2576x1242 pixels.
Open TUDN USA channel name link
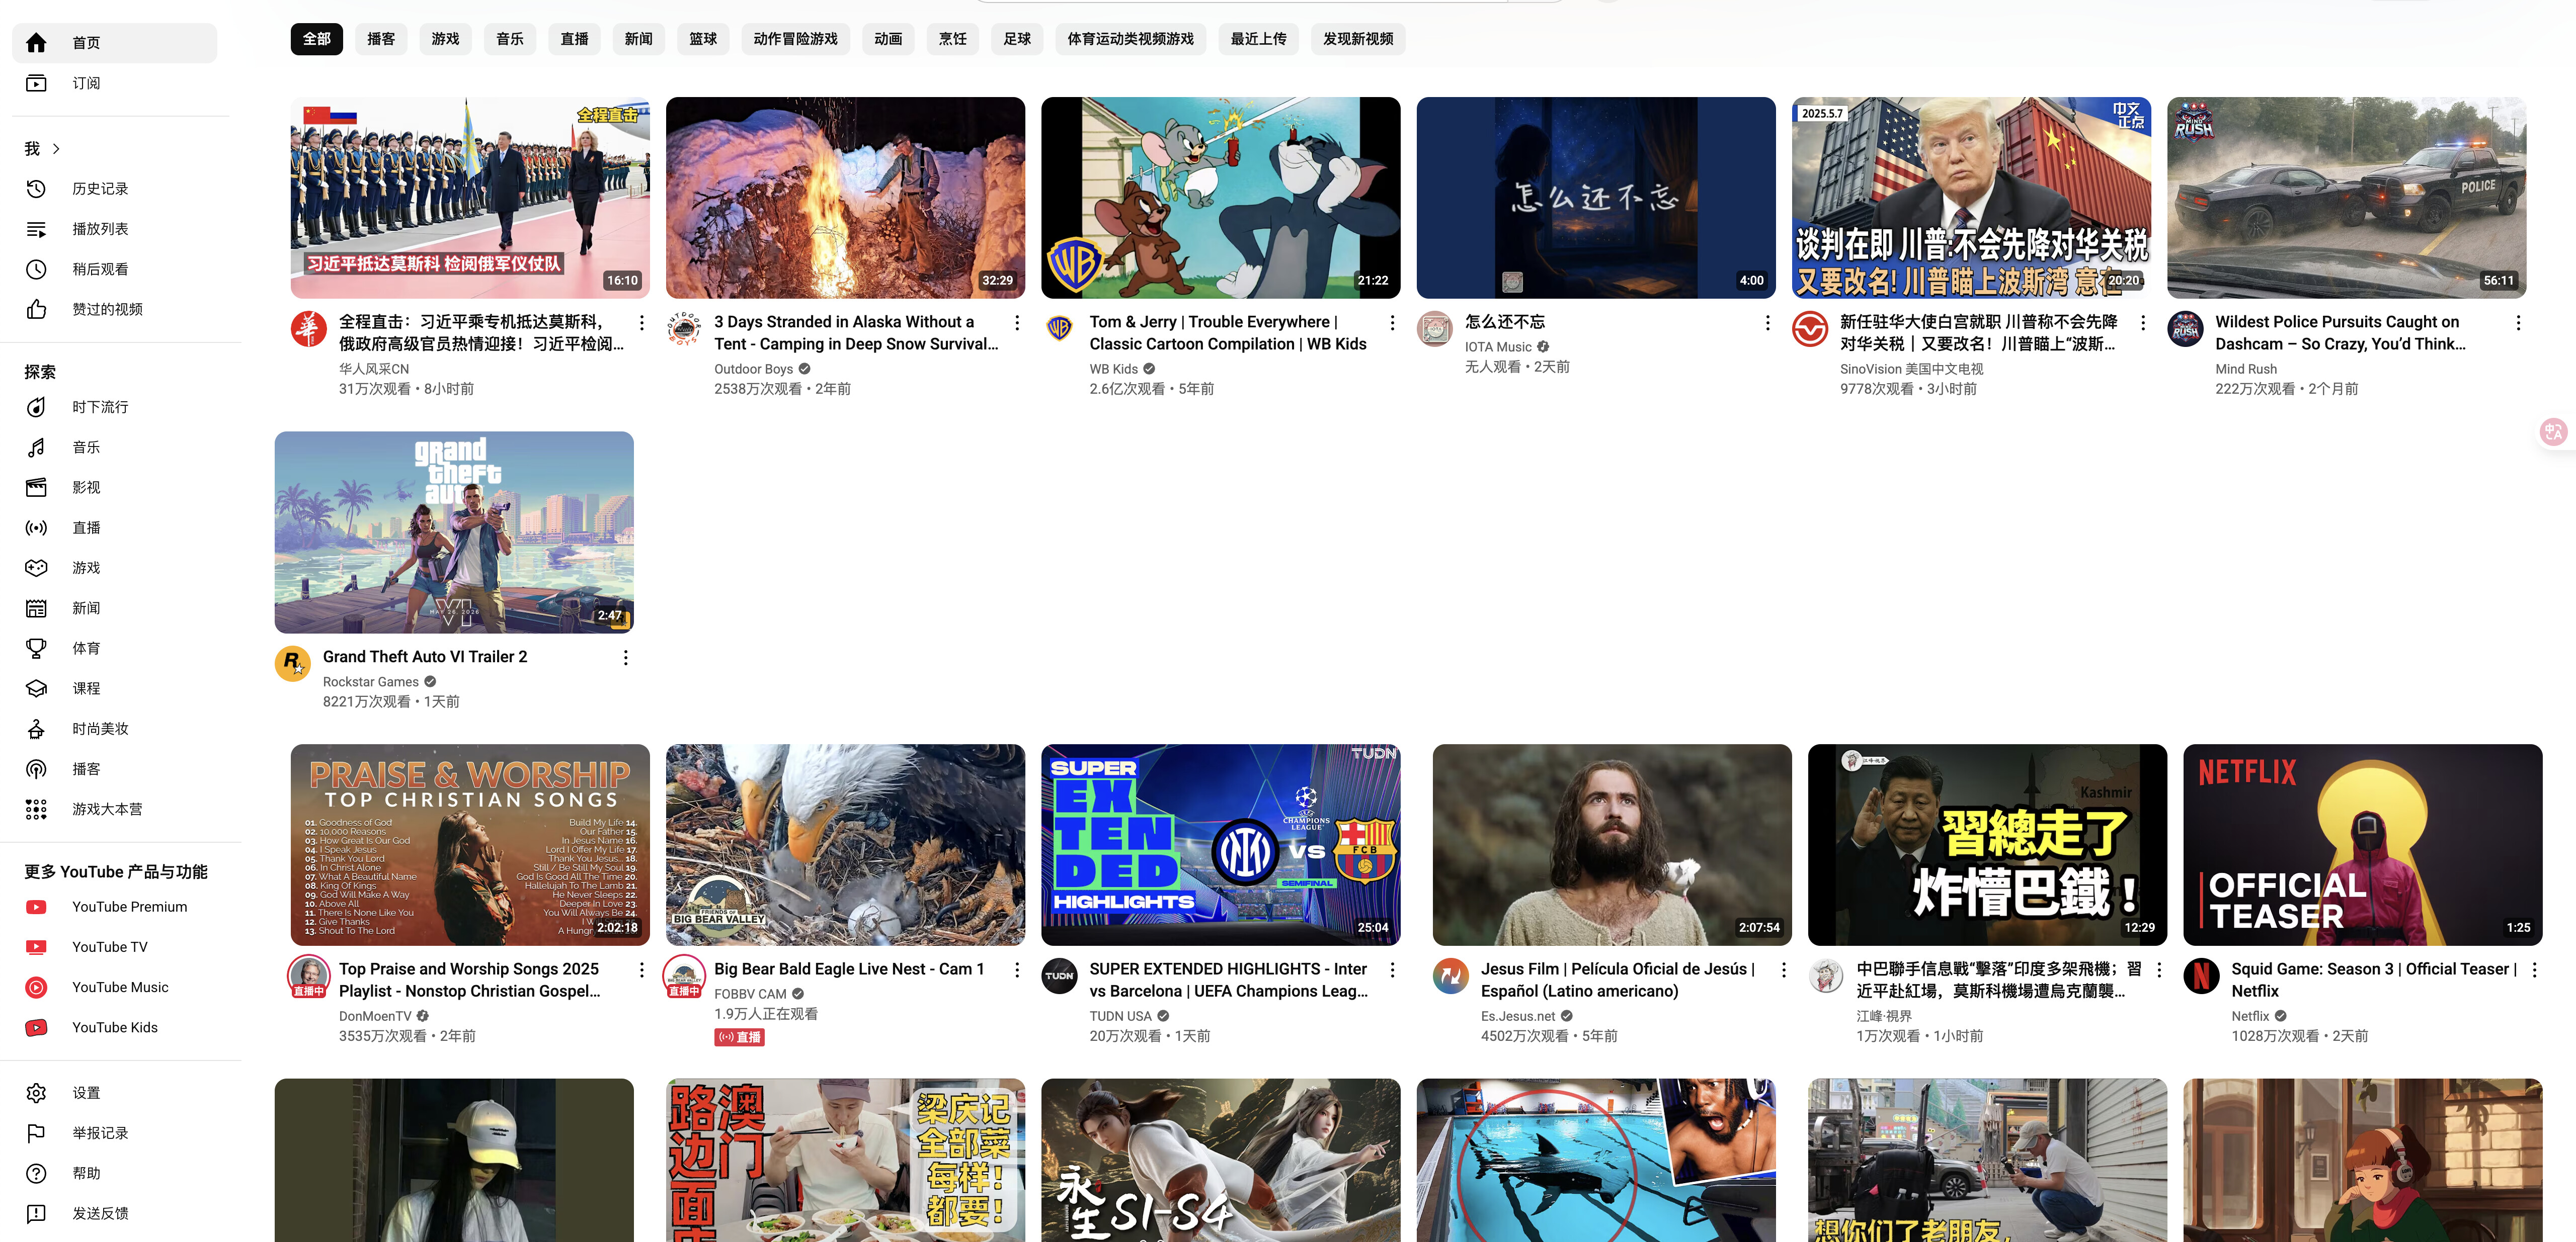pos(1120,1016)
